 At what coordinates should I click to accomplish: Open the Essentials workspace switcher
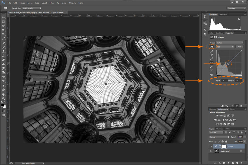236,8
